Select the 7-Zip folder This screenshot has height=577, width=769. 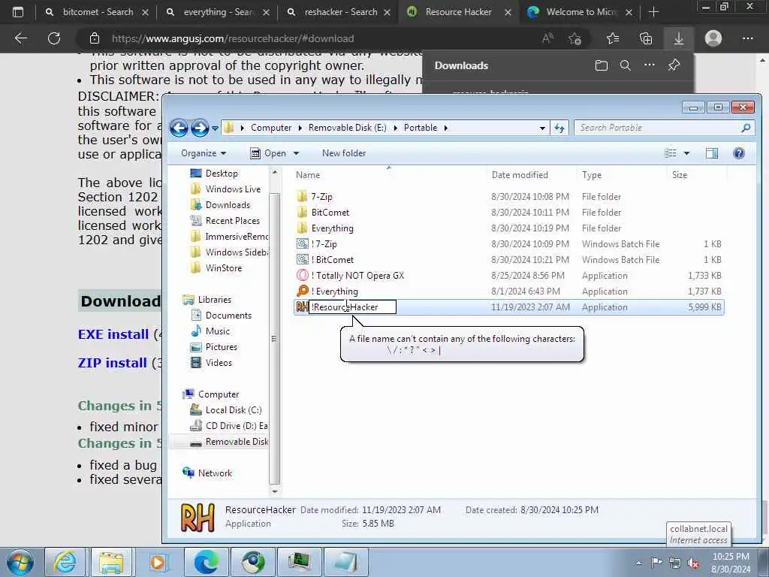(x=509, y=197)
